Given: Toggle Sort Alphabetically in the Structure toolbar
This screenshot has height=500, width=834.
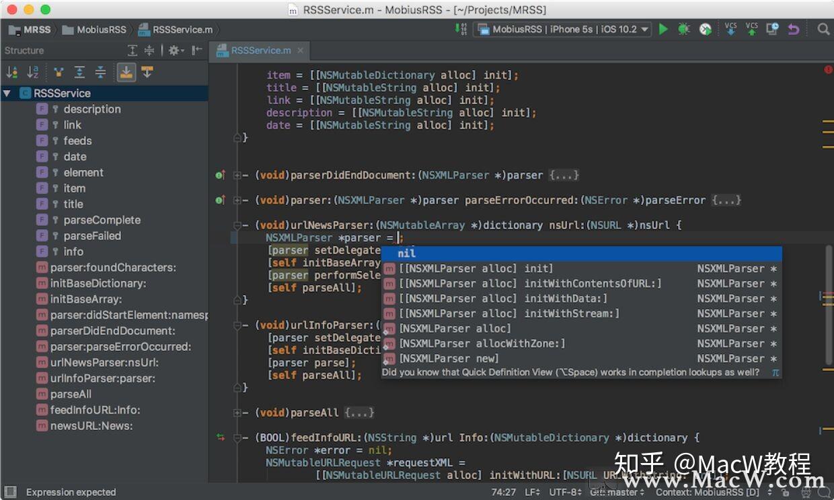Looking at the screenshot, I should pos(33,72).
